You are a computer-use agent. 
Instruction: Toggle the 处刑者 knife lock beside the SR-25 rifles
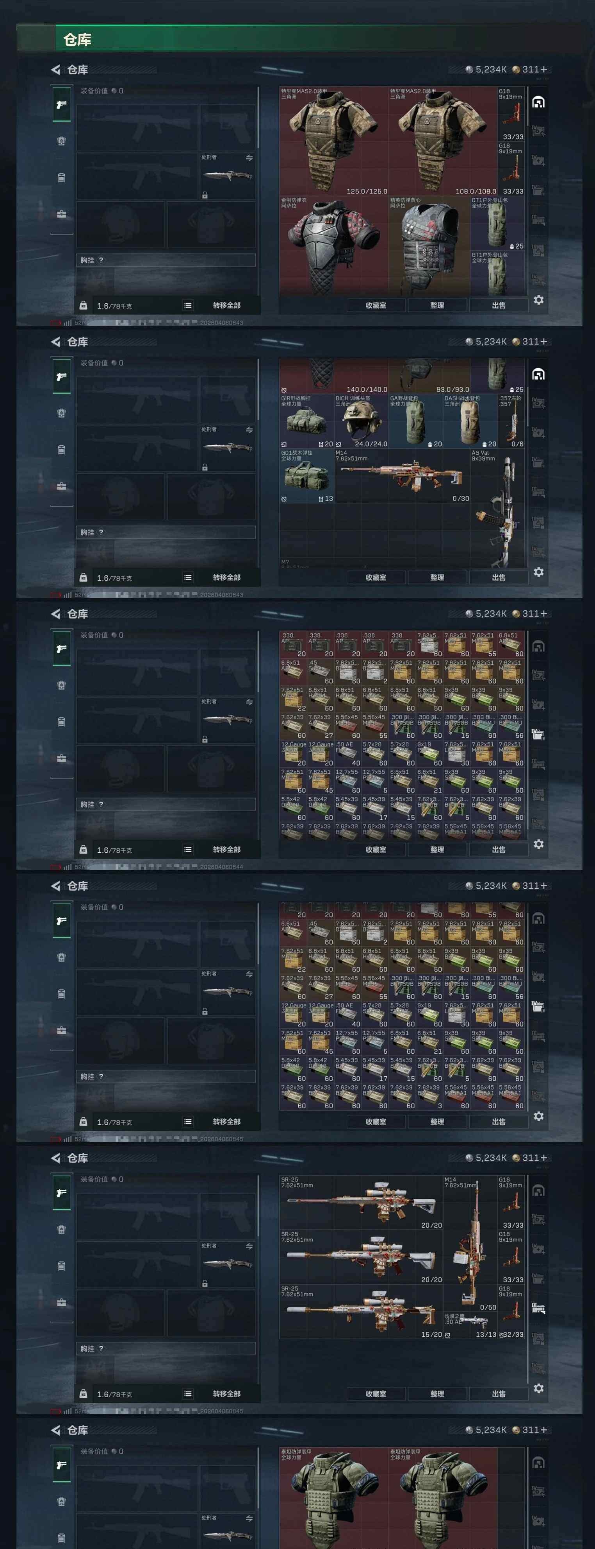[205, 1284]
